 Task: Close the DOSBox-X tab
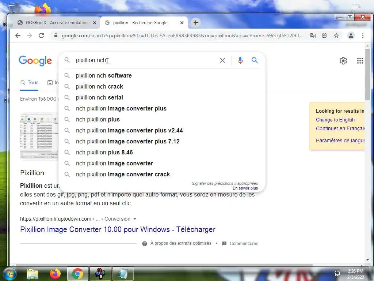coord(95,23)
